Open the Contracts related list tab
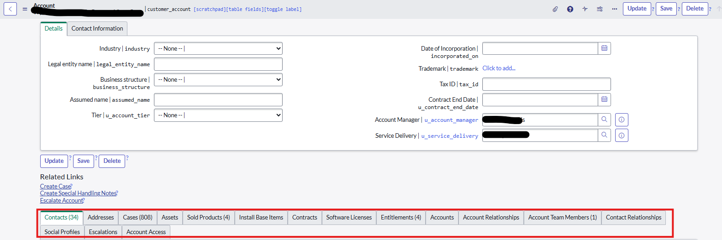 [305, 218]
